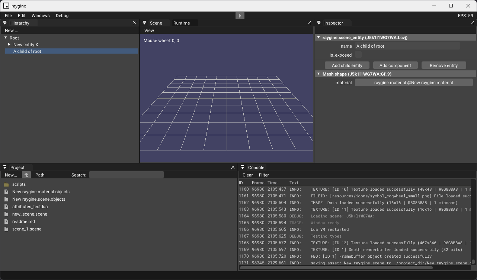Click the Console ID column header
This screenshot has height=280, width=477.
(x=241, y=183)
